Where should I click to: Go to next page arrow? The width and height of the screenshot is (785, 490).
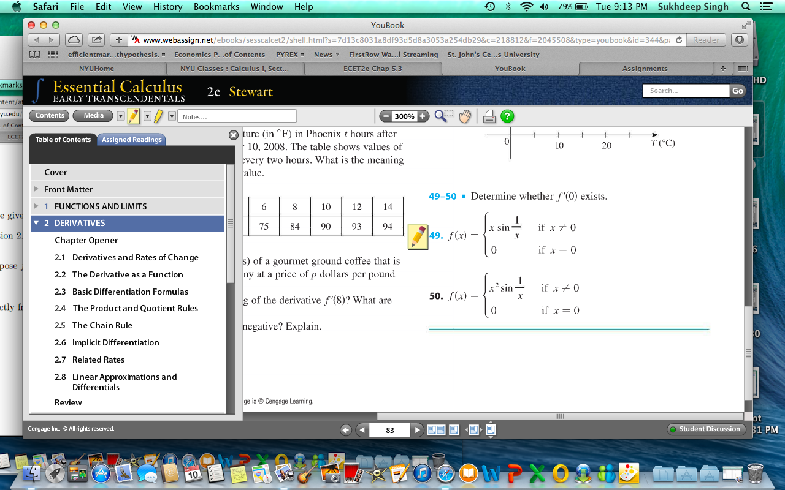click(418, 430)
